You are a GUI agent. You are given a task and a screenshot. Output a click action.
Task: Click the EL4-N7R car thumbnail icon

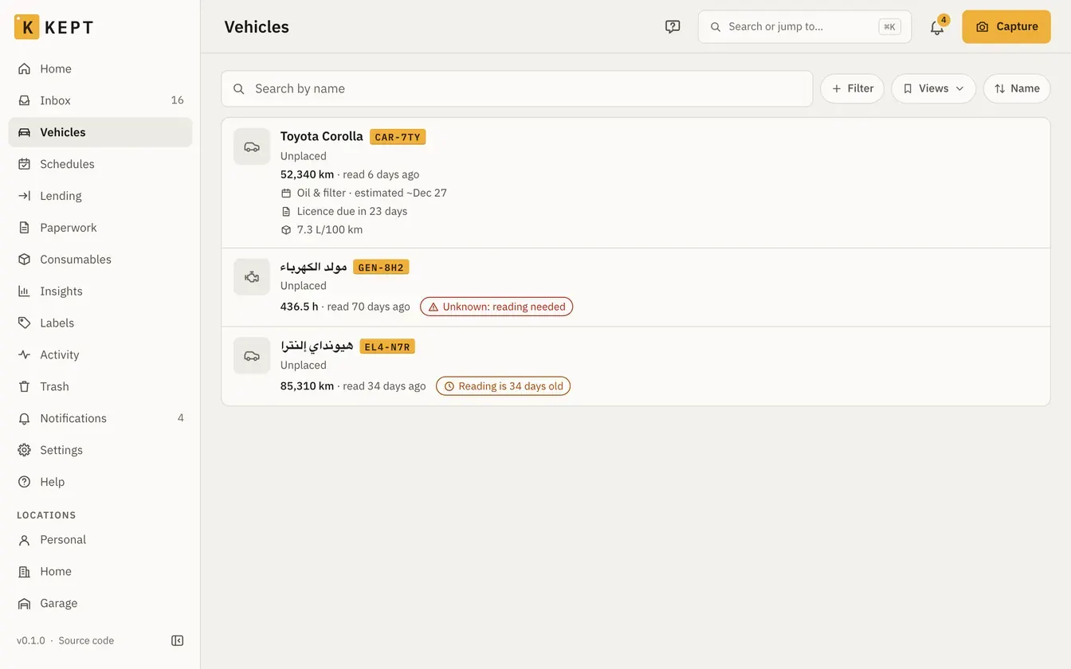pyautogui.click(x=252, y=356)
